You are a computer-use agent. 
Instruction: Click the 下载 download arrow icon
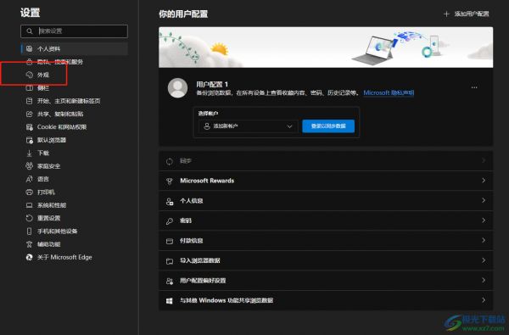29,153
